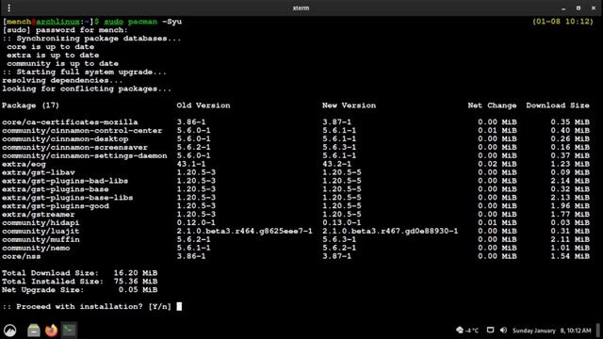Click the 2.14 MiB download size value
The width and height of the screenshot is (603, 339).
coord(570,181)
